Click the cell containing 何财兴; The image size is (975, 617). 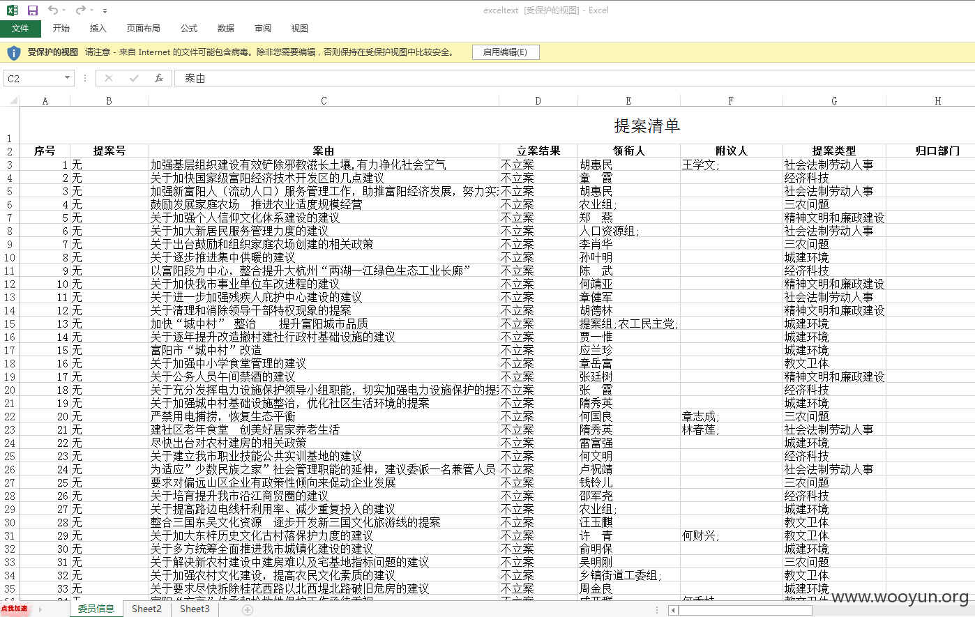(732, 535)
